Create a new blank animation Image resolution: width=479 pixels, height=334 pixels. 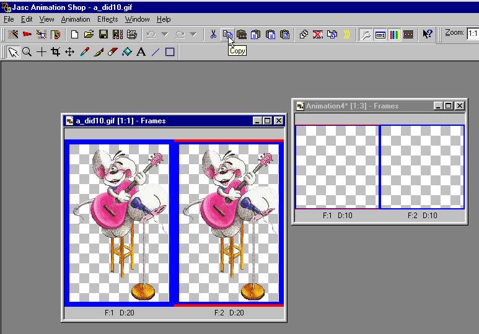pyautogui.click(x=74, y=34)
